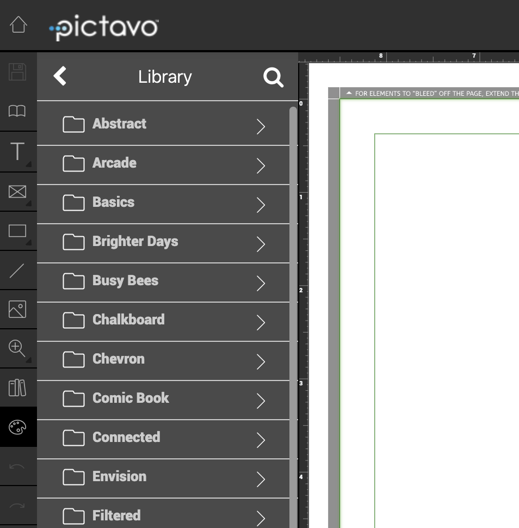Go back from the Library panel

point(60,76)
